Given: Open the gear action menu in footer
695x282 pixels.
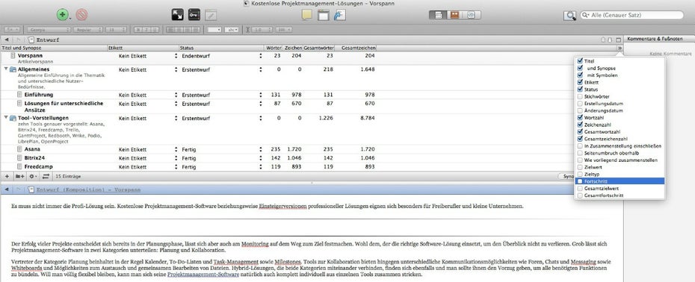Looking at the screenshot, I should (x=32, y=176).
